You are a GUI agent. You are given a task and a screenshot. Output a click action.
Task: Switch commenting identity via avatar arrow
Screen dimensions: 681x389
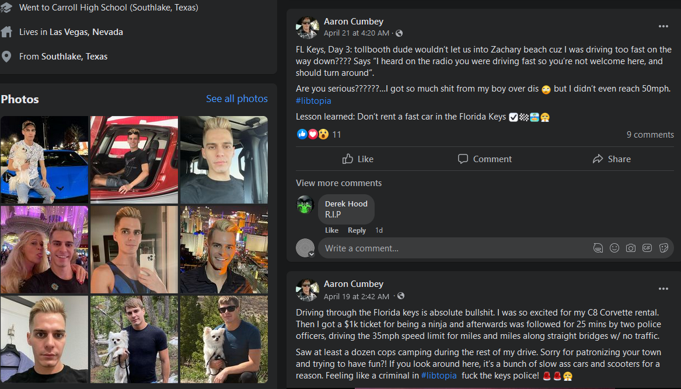click(312, 254)
